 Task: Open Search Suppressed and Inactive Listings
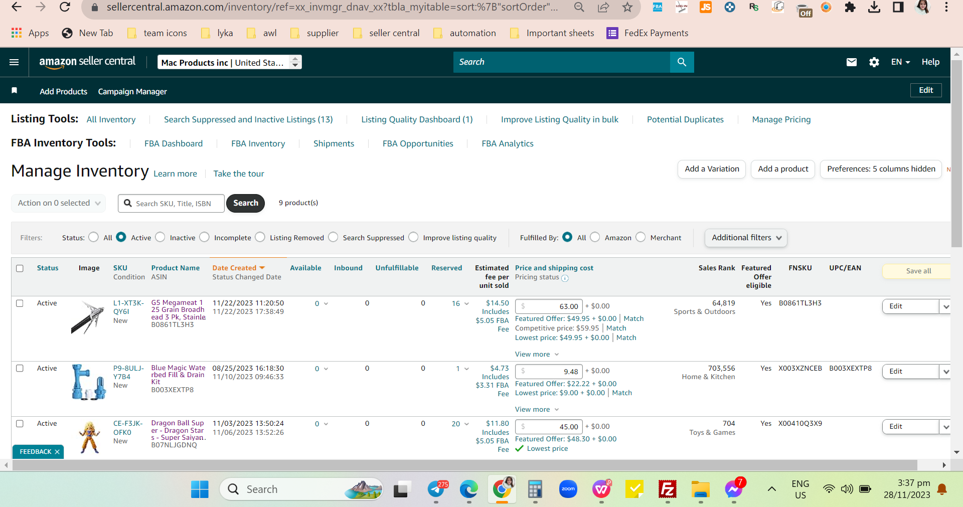pyautogui.click(x=248, y=119)
